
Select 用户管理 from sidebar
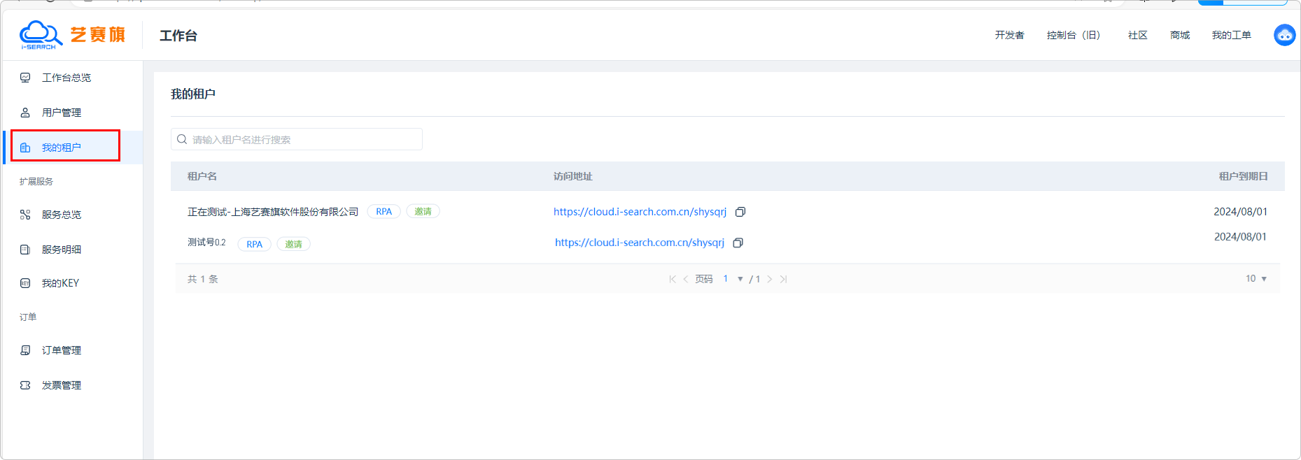tap(62, 113)
